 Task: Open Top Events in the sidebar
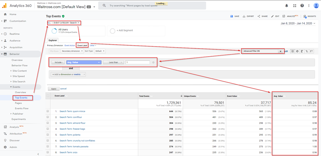point(21,98)
